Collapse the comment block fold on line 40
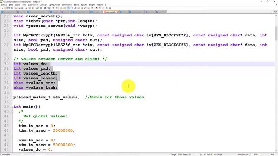This screenshot has width=278, height=156. [x=12, y=112]
